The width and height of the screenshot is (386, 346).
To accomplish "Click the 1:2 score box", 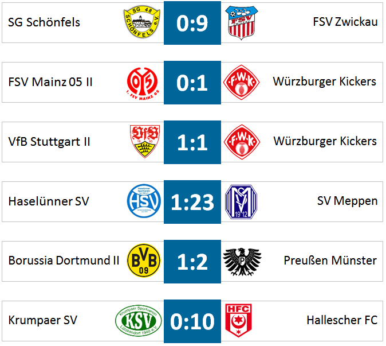I will point(192,262).
